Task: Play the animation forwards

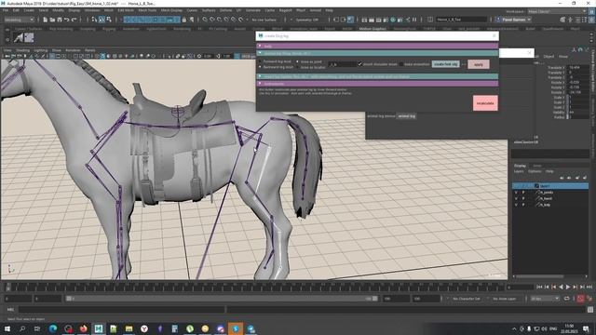Action: pyautogui.click(x=568, y=288)
